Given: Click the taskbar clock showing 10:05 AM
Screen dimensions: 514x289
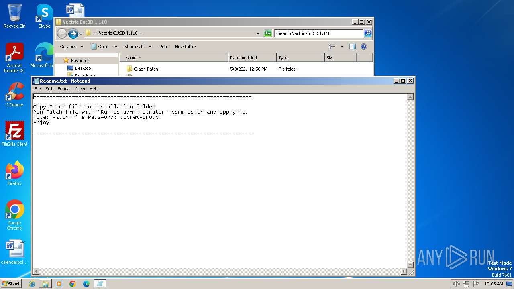Looking at the screenshot, I should [494, 284].
